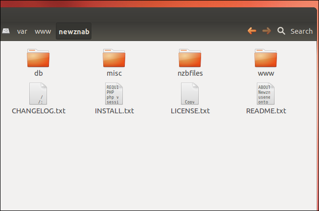This screenshot has width=319, height=211.
Task: Select the README.txt file thumbnail
Action: pos(266,93)
